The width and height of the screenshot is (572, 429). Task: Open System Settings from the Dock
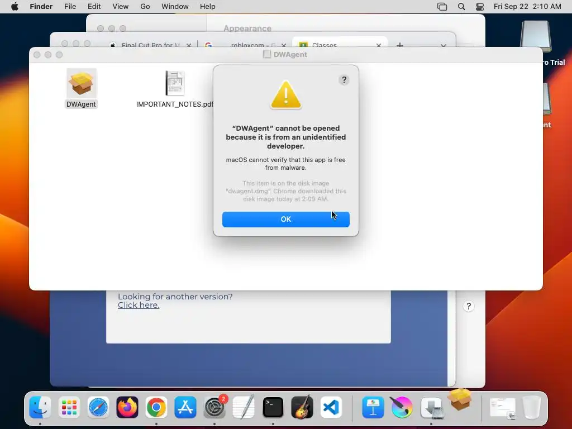(214, 407)
